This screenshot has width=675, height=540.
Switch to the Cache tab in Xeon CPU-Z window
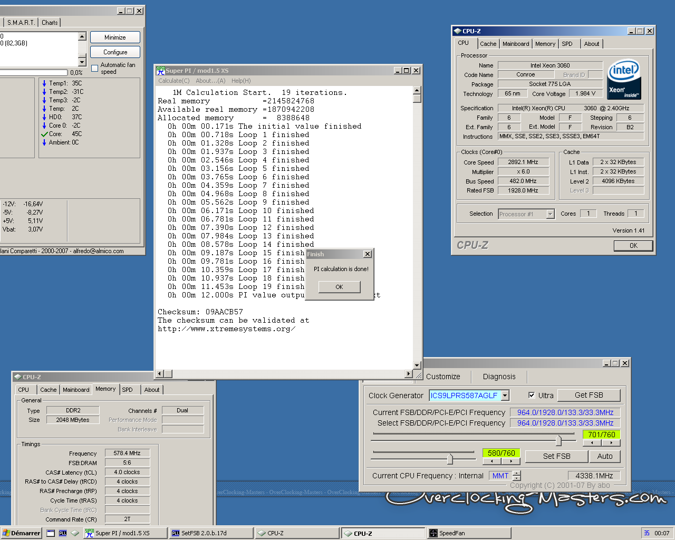[x=488, y=44]
